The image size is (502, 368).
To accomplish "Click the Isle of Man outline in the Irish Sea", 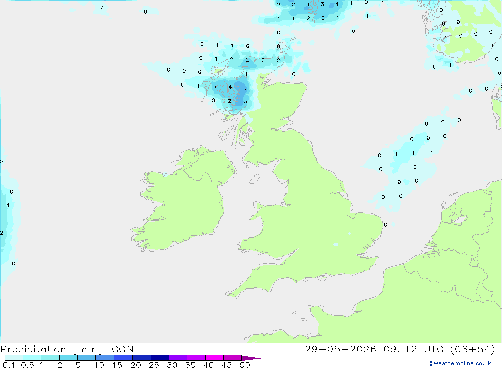I will coord(254,179).
